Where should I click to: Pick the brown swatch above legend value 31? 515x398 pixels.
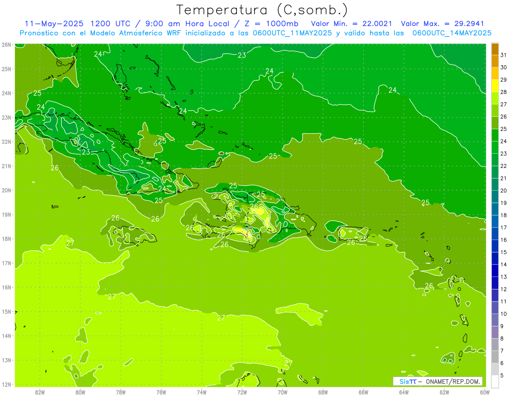tap(495, 49)
